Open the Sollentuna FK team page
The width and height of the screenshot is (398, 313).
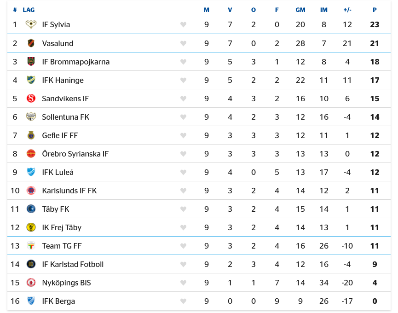tap(66, 117)
